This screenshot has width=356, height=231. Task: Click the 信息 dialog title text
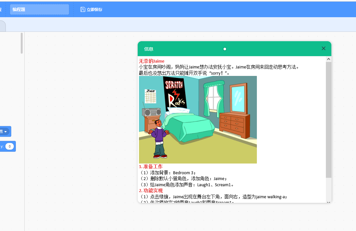[149, 49]
